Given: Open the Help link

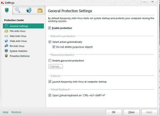Looking at the screenshot, I should [6, 112].
